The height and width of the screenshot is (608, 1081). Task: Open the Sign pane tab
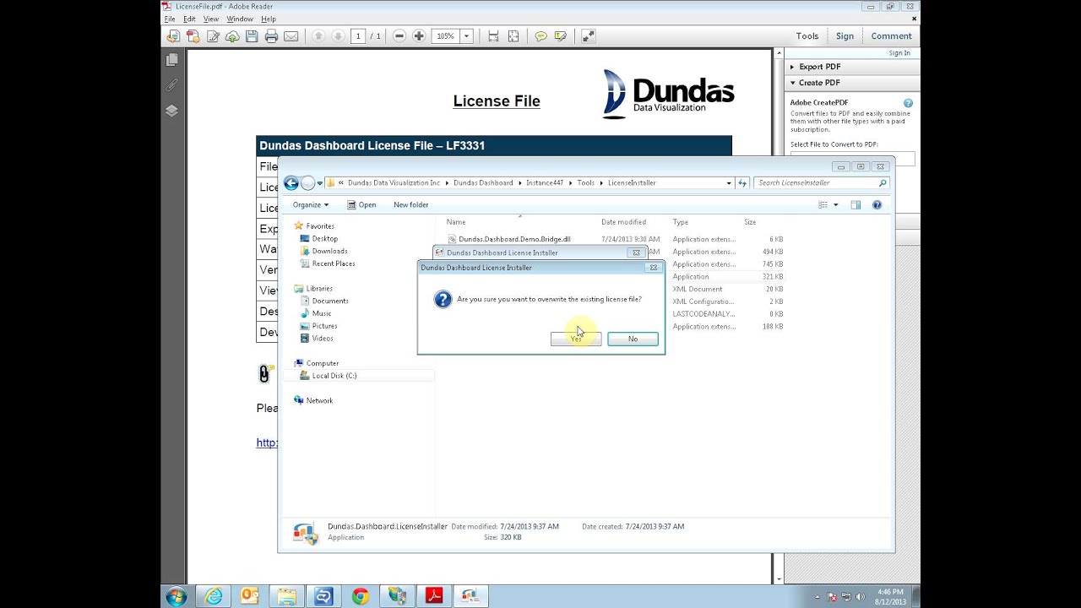pyautogui.click(x=845, y=36)
